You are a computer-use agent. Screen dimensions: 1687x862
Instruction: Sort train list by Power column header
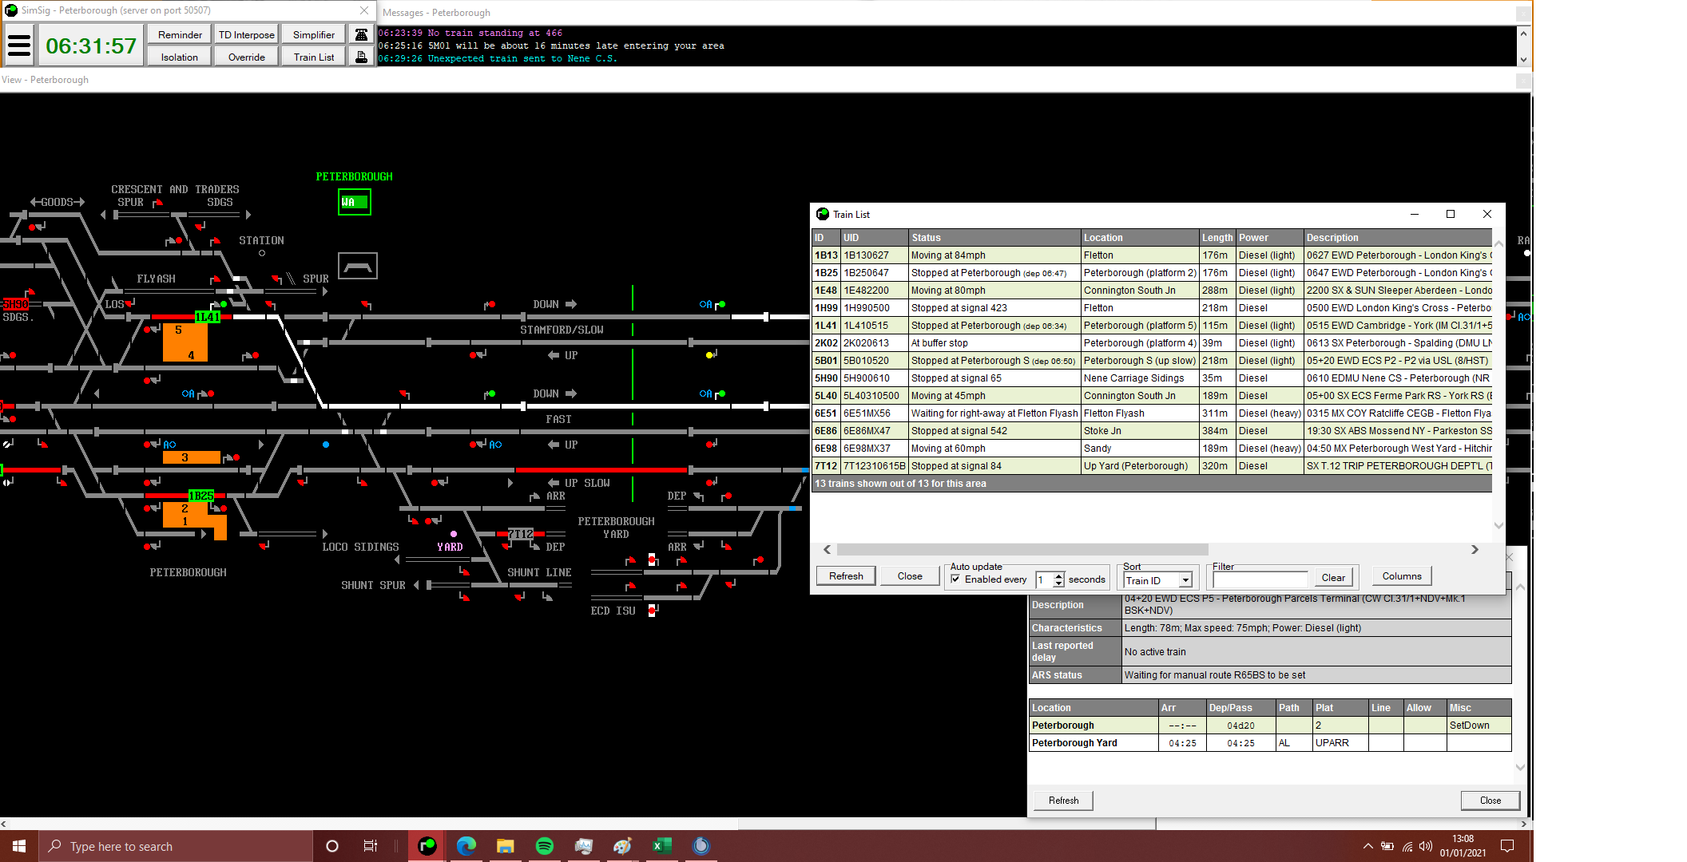click(x=1269, y=238)
